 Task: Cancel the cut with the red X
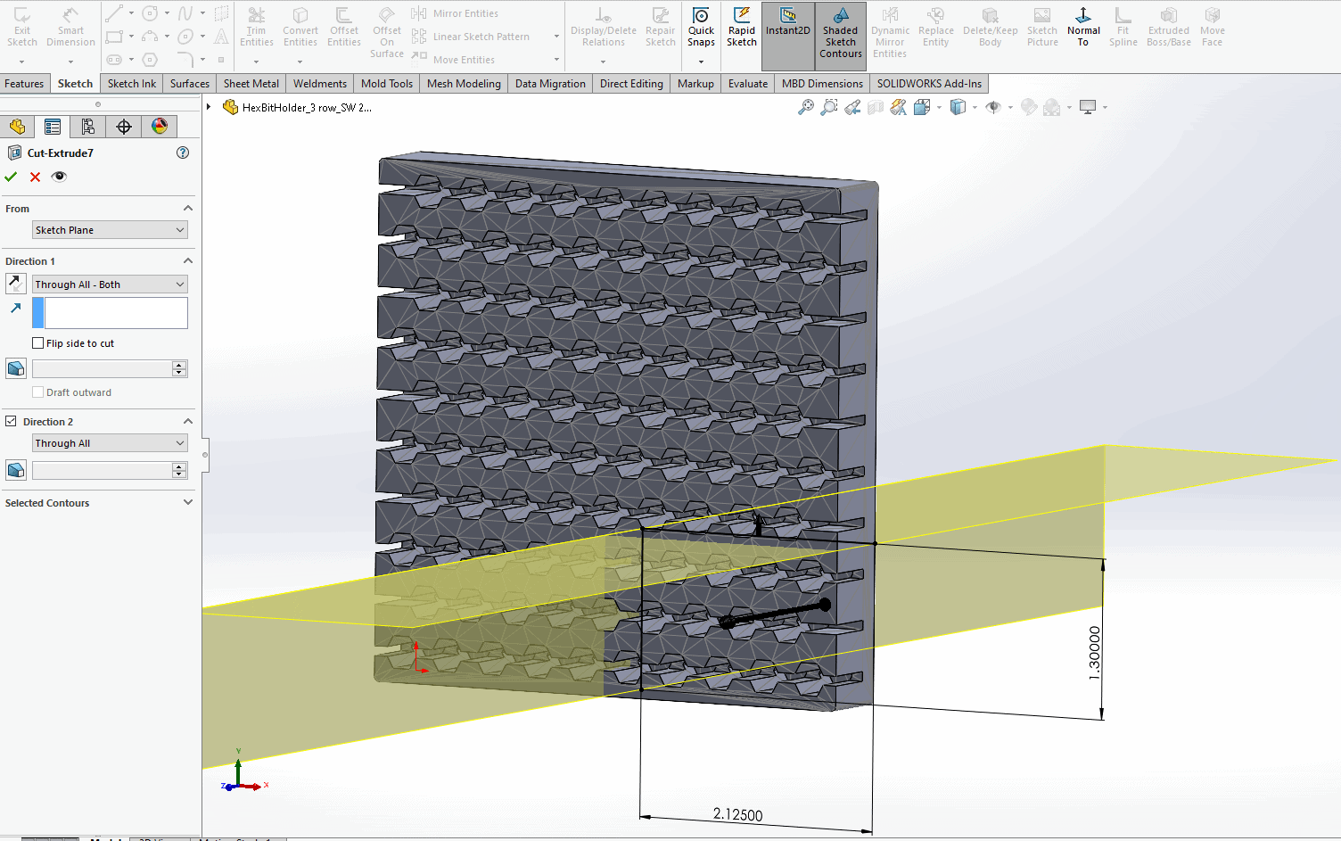pyautogui.click(x=35, y=177)
